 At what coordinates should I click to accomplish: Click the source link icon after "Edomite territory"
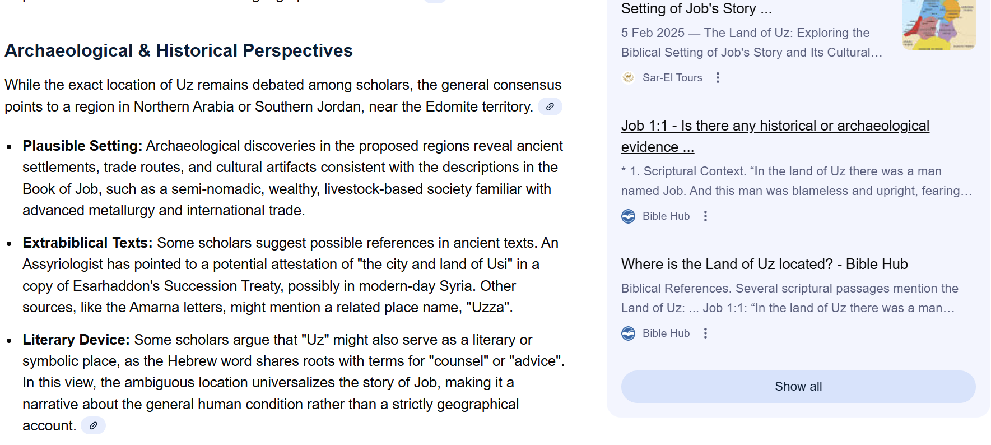(x=550, y=106)
